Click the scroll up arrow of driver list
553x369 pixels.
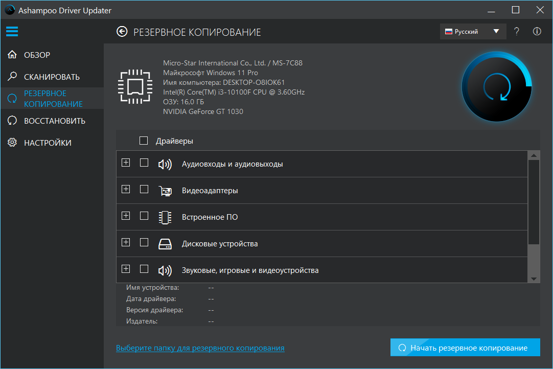pyautogui.click(x=534, y=155)
